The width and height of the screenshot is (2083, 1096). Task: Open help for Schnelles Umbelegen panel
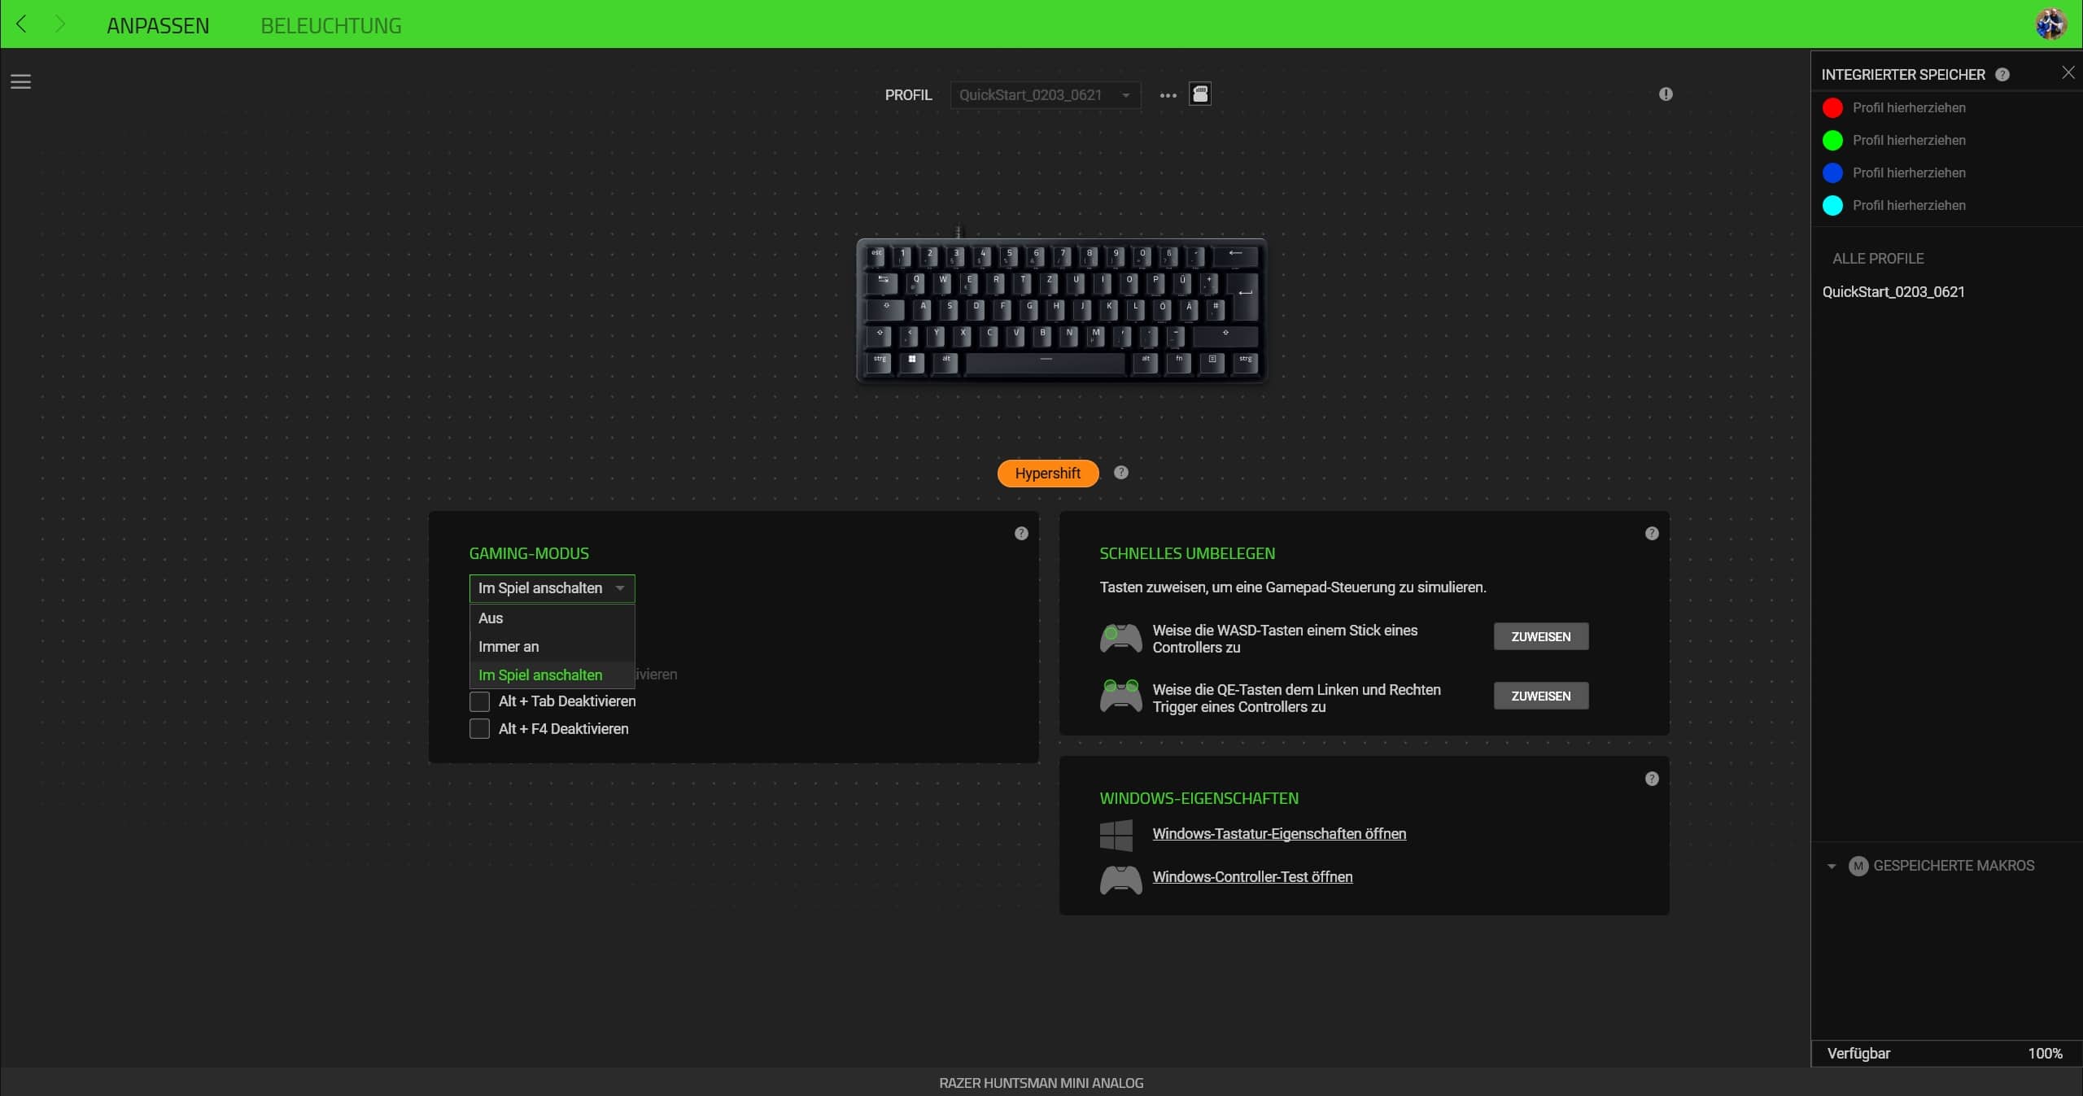click(1652, 534)
